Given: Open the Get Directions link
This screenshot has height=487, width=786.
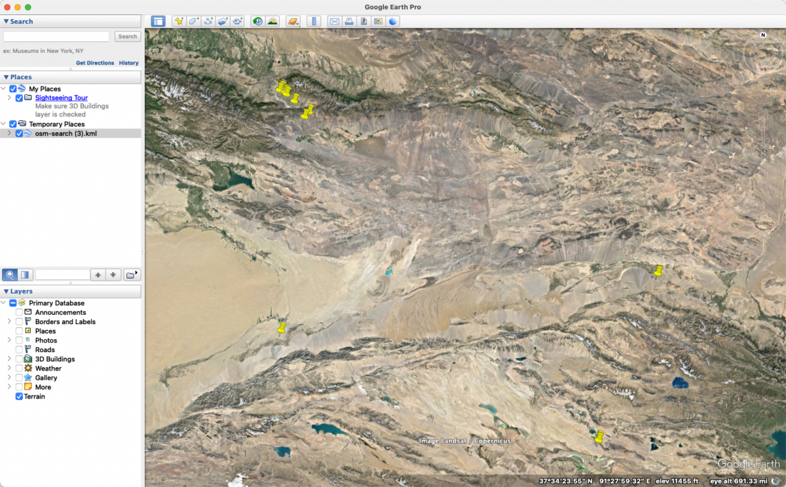Looking at the screenshot, I should [95, 63].
